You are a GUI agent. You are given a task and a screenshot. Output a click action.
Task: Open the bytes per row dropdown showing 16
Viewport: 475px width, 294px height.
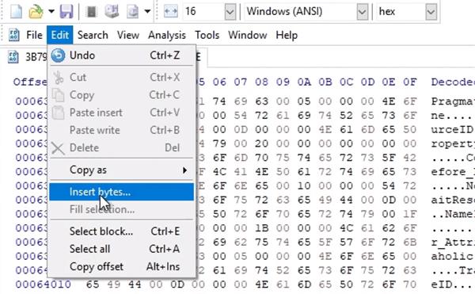230,12
